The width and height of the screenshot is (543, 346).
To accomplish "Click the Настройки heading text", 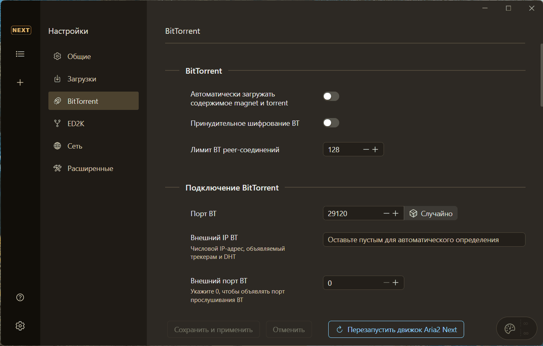I will [x=68, y=31].
